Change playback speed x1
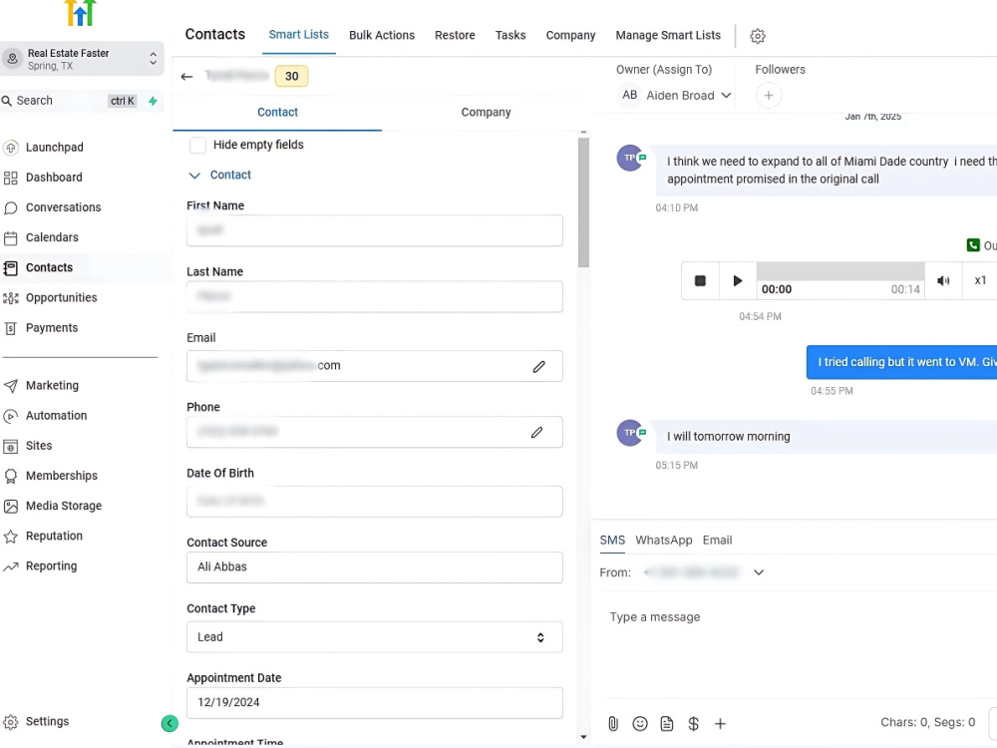Image resolution: width=997 pixels, height=748 pixels. tap(980, 280)
